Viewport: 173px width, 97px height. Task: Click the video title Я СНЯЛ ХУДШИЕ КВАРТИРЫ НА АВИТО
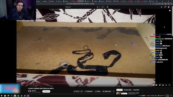[41, 88]
